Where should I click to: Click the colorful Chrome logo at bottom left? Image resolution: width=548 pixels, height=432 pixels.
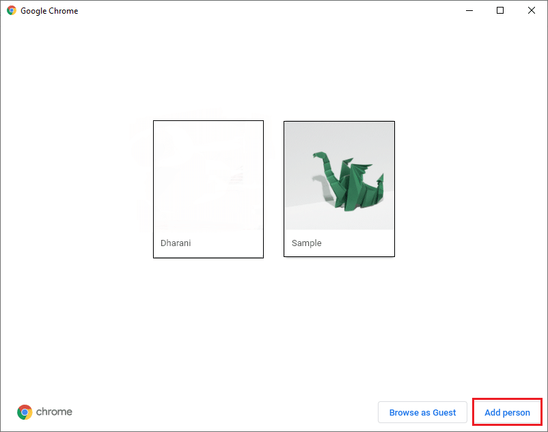point(25,412)
